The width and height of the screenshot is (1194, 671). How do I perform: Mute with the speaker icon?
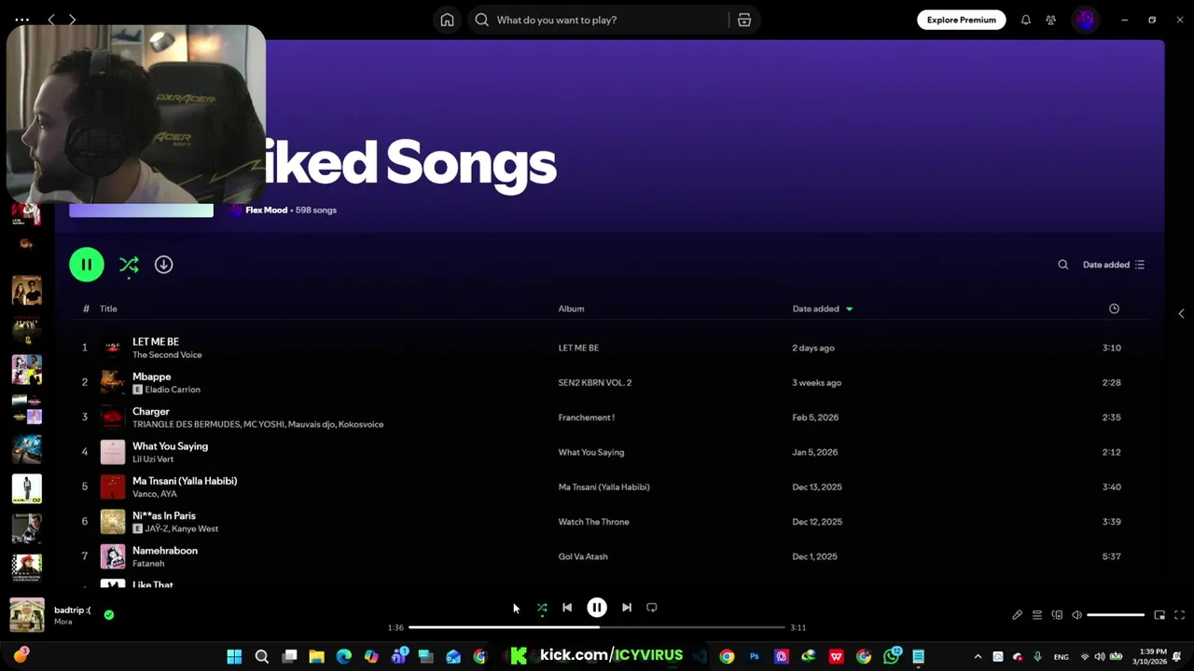click(x=1076, y=615)
